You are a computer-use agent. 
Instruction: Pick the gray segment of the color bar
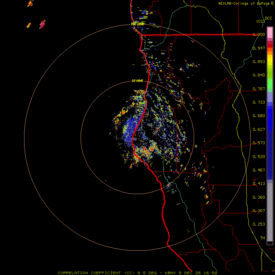pos(270,212)
